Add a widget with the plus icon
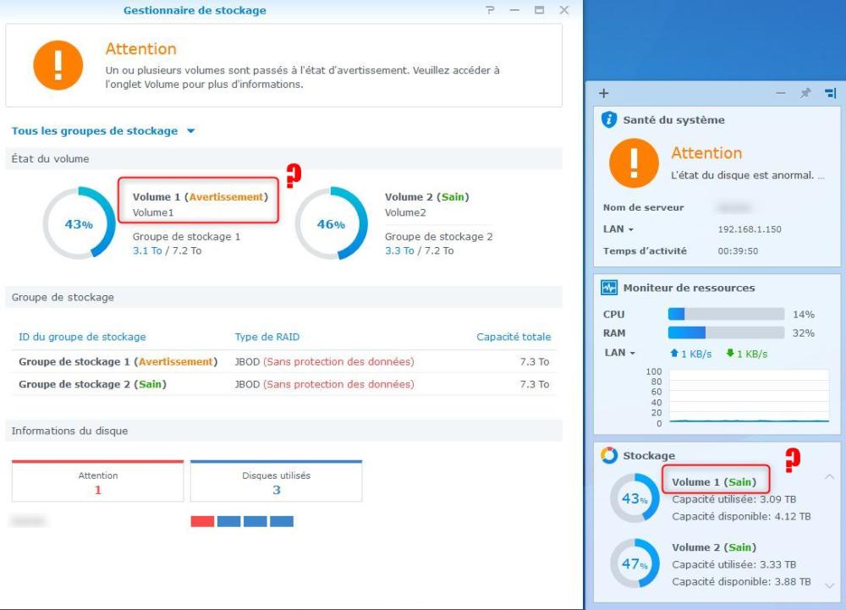This screenshot has width=846, height=610. pyautogui.click(x=603, y=93)
